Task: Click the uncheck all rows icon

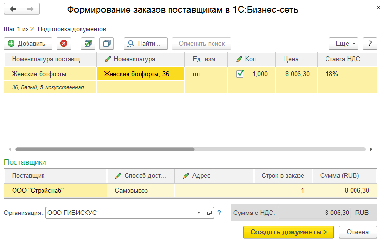Action: tap(106, 43)
